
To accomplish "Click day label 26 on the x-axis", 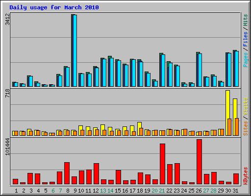I will point(199,191).
